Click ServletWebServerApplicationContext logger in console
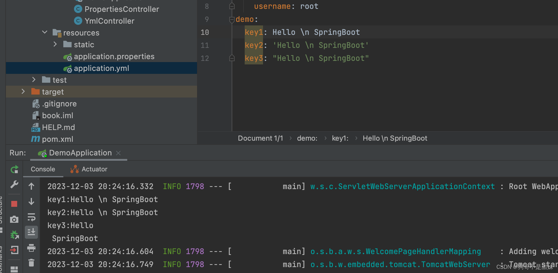Viewport: 558px width, 273px height. point(402,186)
